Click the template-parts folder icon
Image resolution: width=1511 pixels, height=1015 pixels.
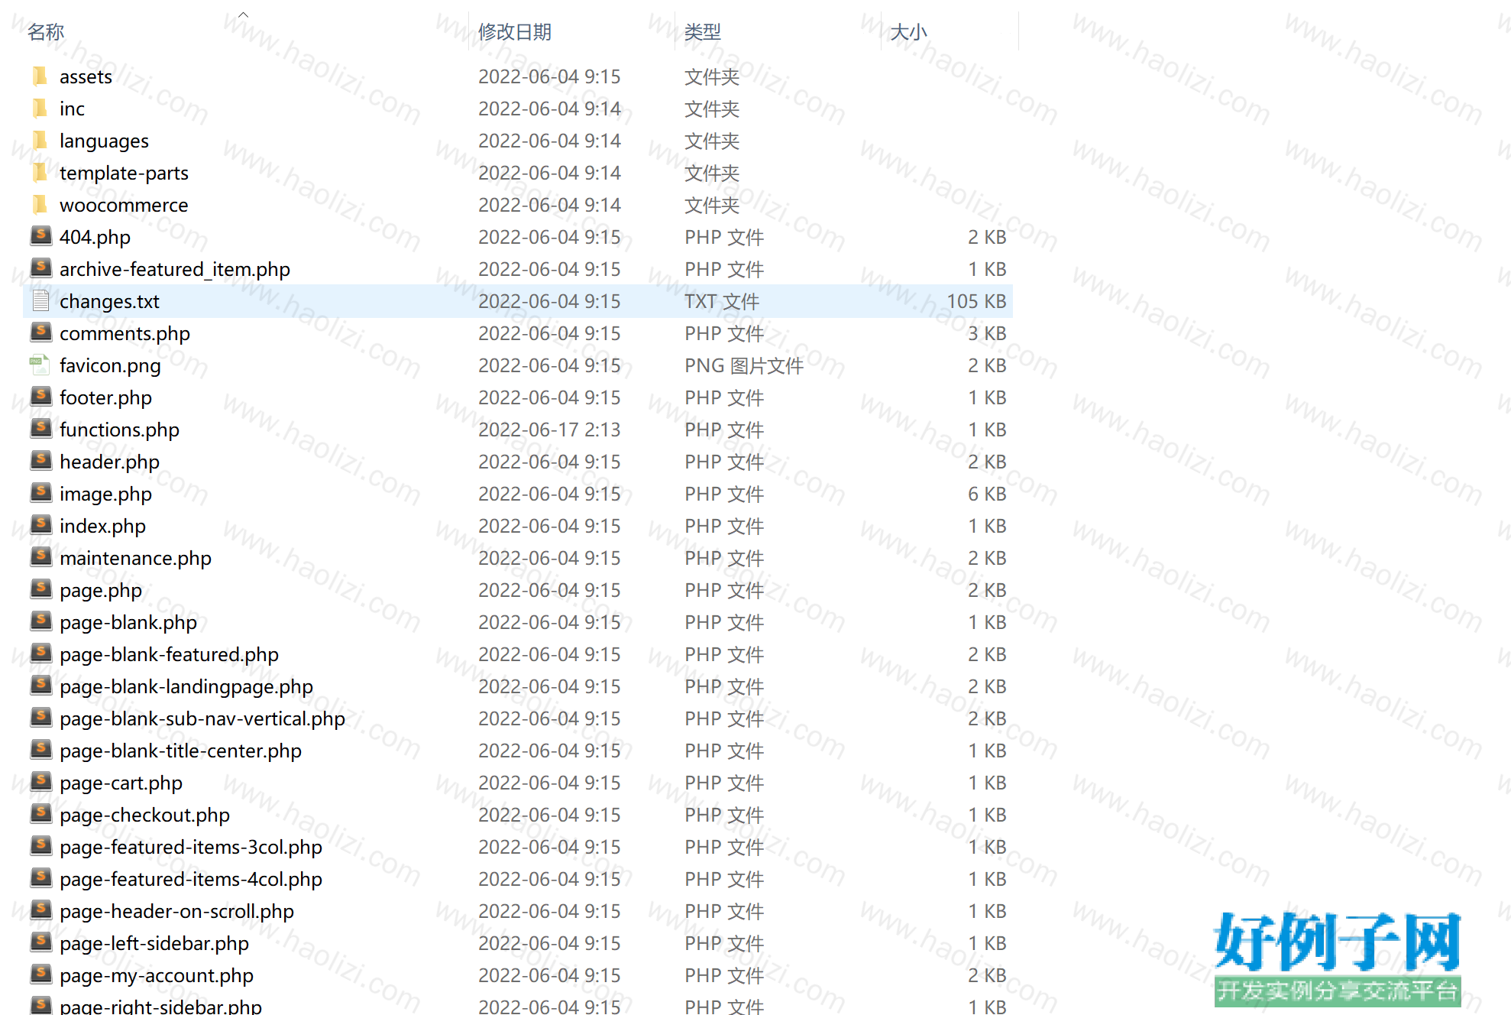click(x=40, y=173)
